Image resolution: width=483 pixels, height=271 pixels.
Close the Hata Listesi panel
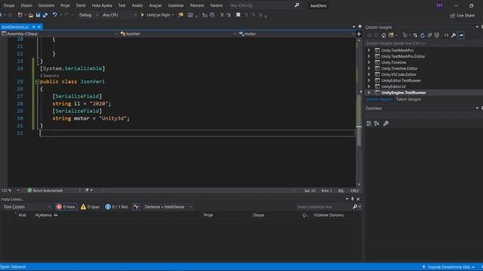358,199
